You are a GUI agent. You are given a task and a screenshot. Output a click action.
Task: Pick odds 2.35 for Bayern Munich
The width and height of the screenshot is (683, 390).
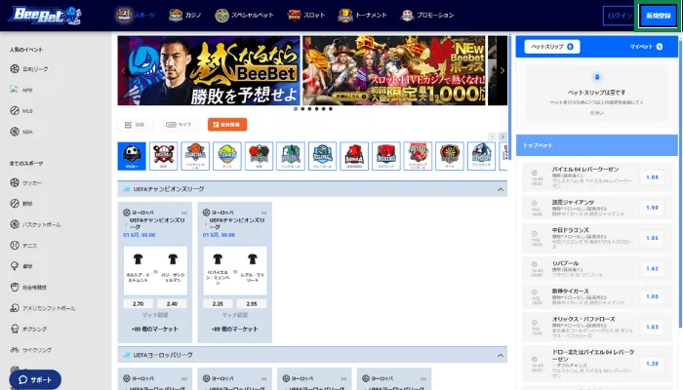(x=218, y=304)
